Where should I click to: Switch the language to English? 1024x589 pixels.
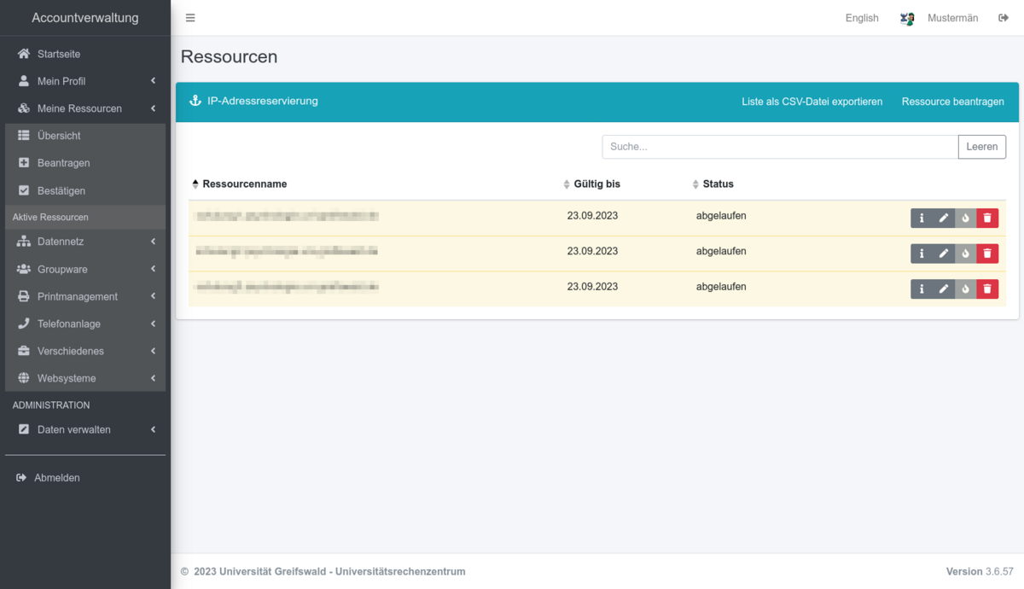tap(861, 18)
